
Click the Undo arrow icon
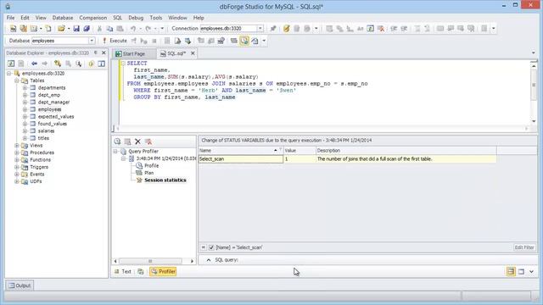click(x=133, y=29)
